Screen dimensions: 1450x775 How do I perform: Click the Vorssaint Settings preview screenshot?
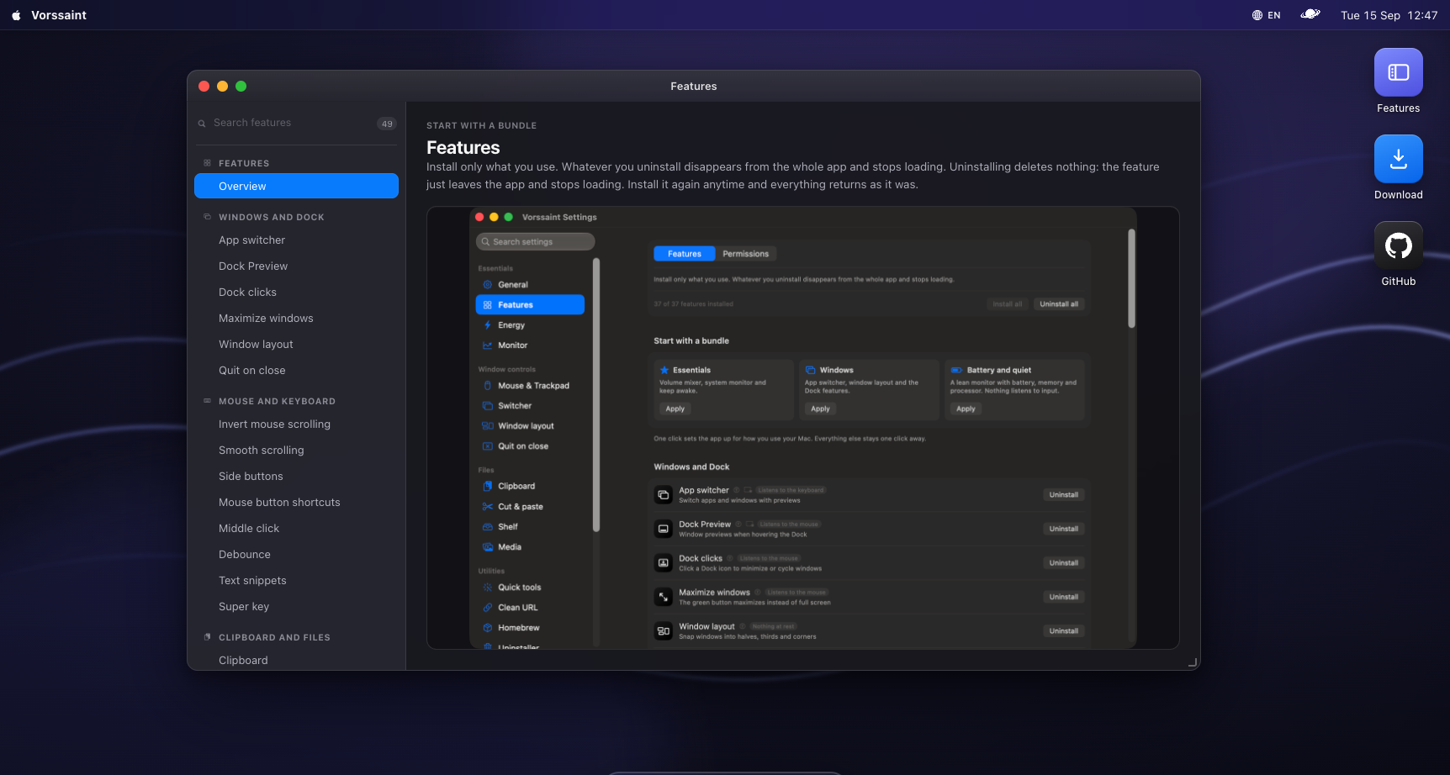pyautogui.click(x=802, y=428)
